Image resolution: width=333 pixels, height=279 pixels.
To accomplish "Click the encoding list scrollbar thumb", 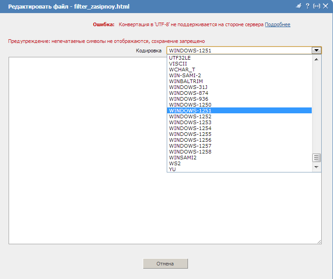I will [x=316, y=158].
